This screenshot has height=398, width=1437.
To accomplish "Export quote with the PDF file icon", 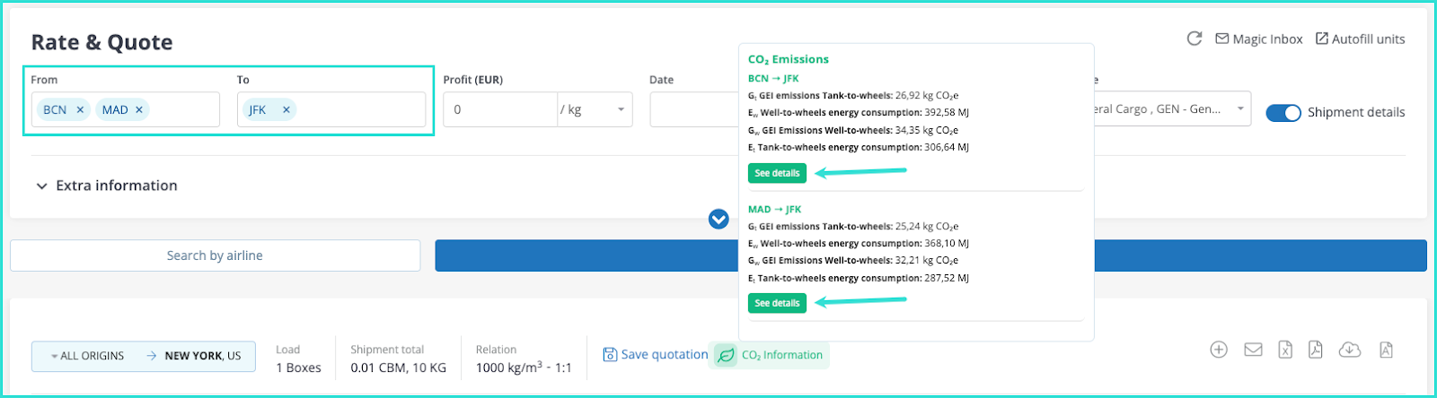I will point(1316,350).
